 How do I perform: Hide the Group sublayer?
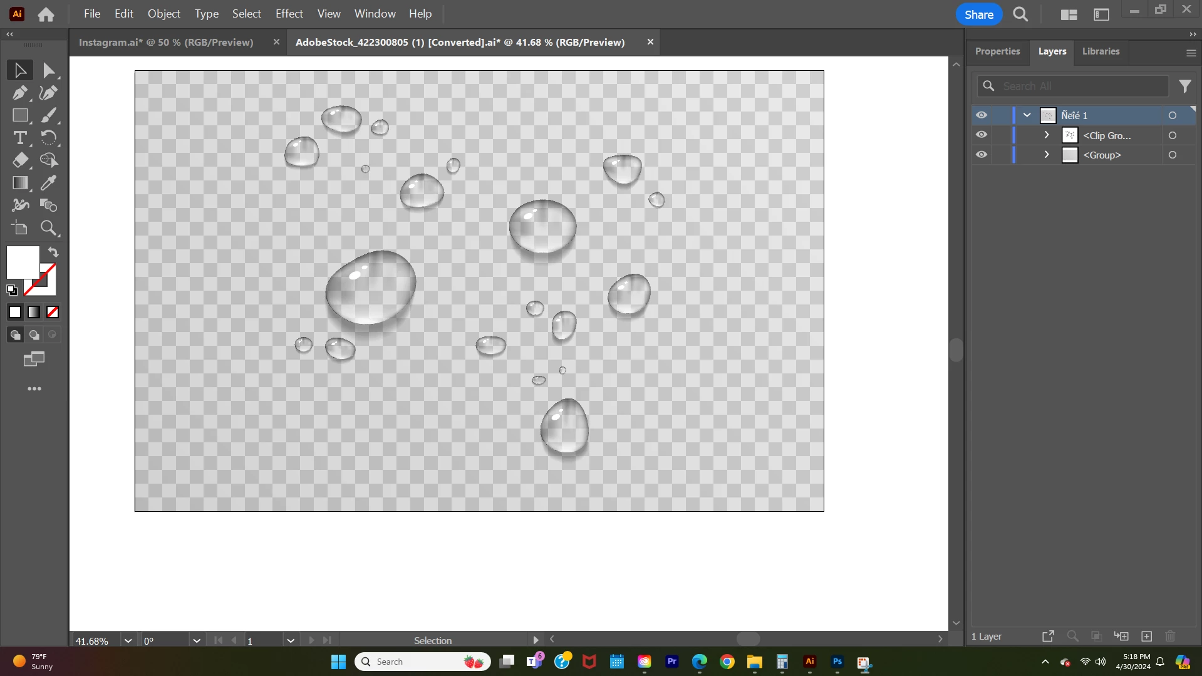[982, 155]
